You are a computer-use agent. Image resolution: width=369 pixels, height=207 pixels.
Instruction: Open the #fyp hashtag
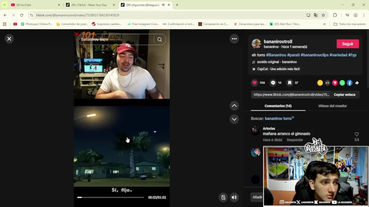coord(352,55)
